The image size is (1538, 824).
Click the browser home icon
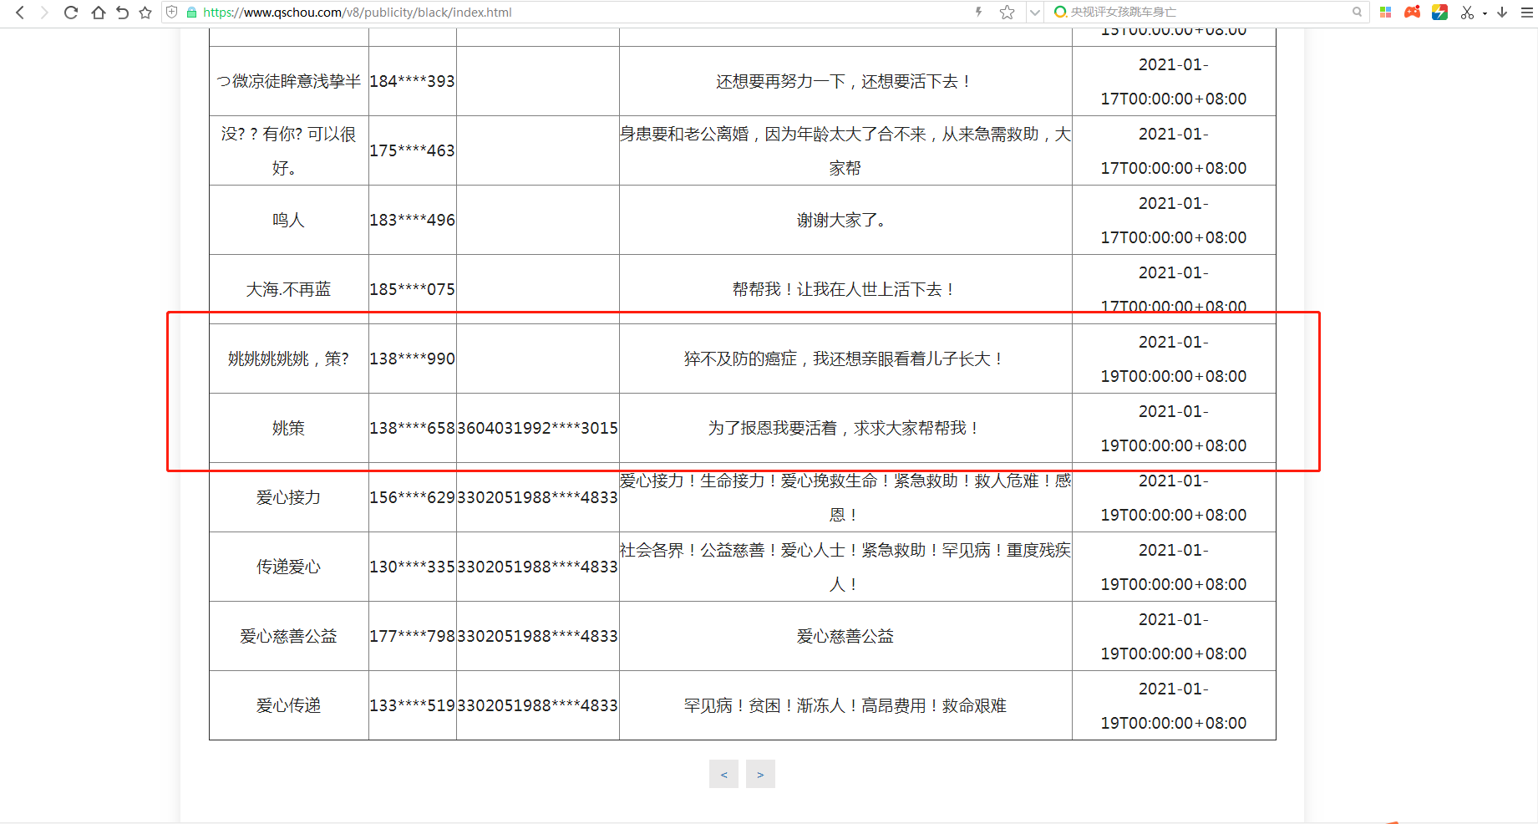point(98,13)
